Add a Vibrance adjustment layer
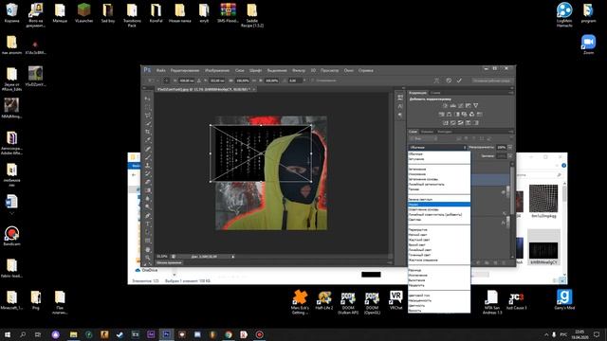 475,105
